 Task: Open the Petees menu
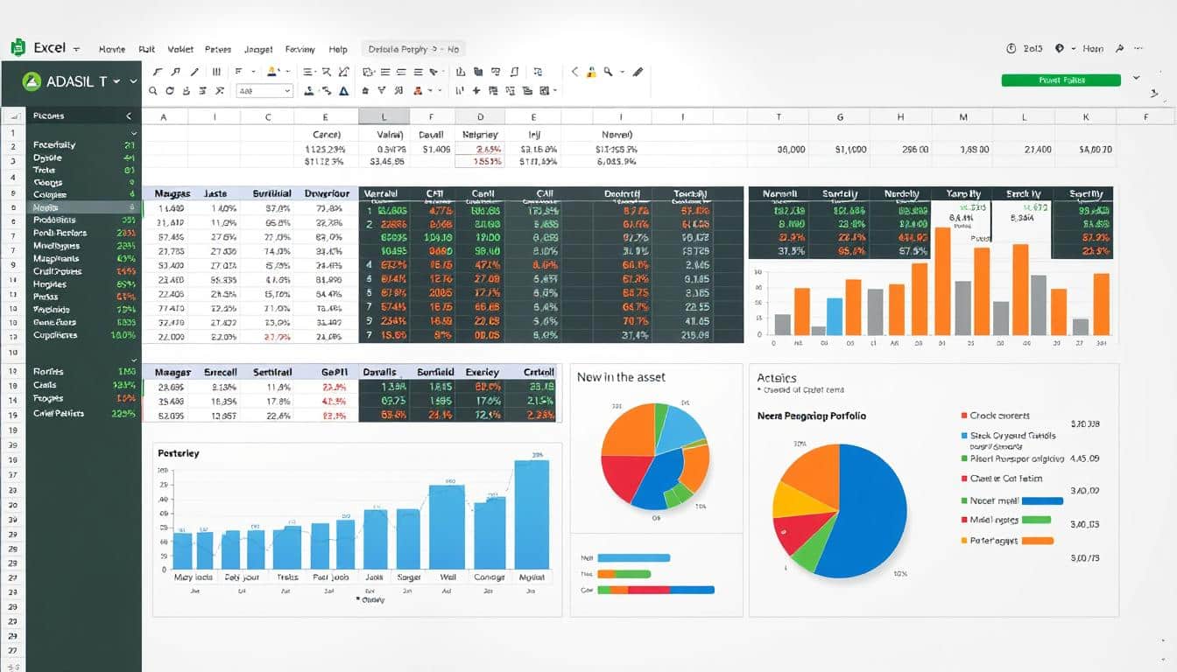coord(217,49)
